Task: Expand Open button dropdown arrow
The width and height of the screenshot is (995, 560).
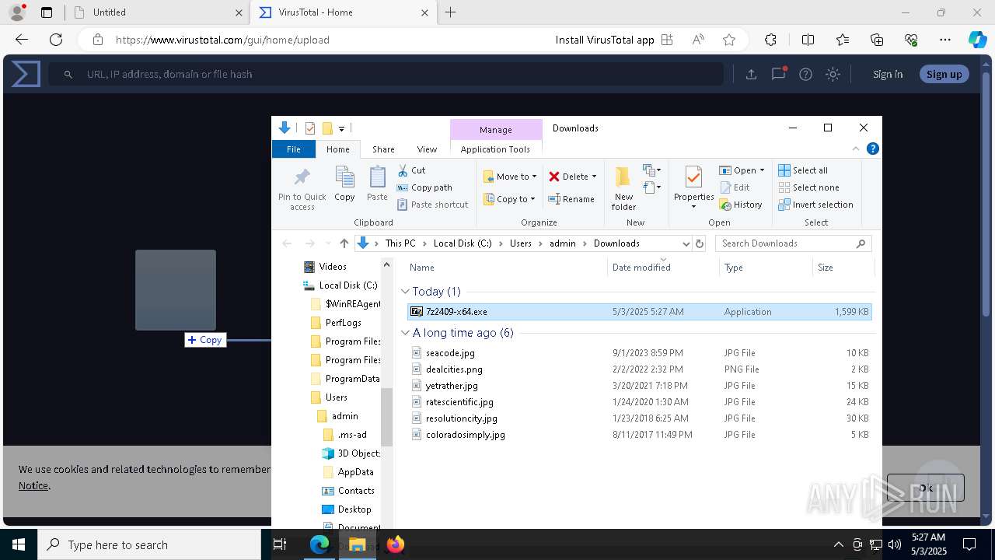Action: pyautogui.click(x=762, y=170)
